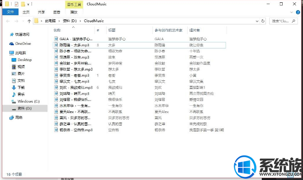This screenshot has width=303, height=180.
Task: Select the GALA - 追梦赤子心 file icon
Action: (x=56, y=39)
